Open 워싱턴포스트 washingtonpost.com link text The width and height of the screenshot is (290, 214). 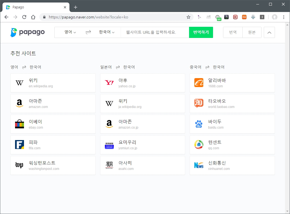[44, 165]
